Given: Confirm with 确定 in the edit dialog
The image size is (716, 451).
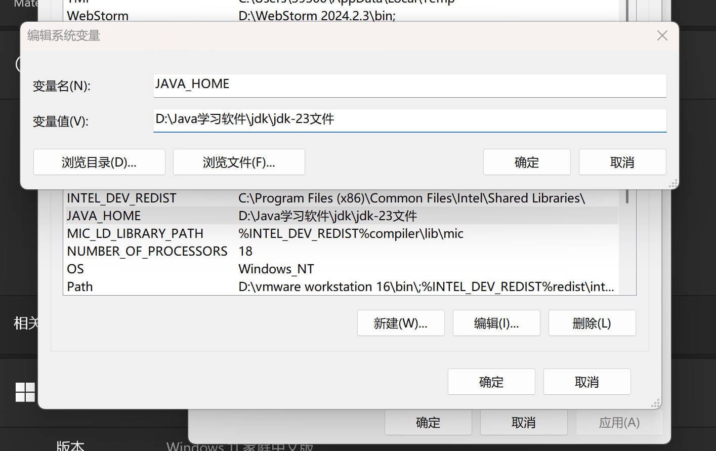Looking at the screenshot, I should tap(526, 162).
